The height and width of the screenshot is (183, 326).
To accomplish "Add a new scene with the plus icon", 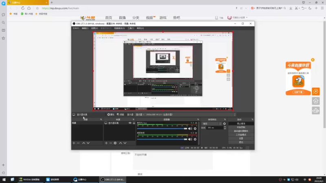I will click(74, 143).
